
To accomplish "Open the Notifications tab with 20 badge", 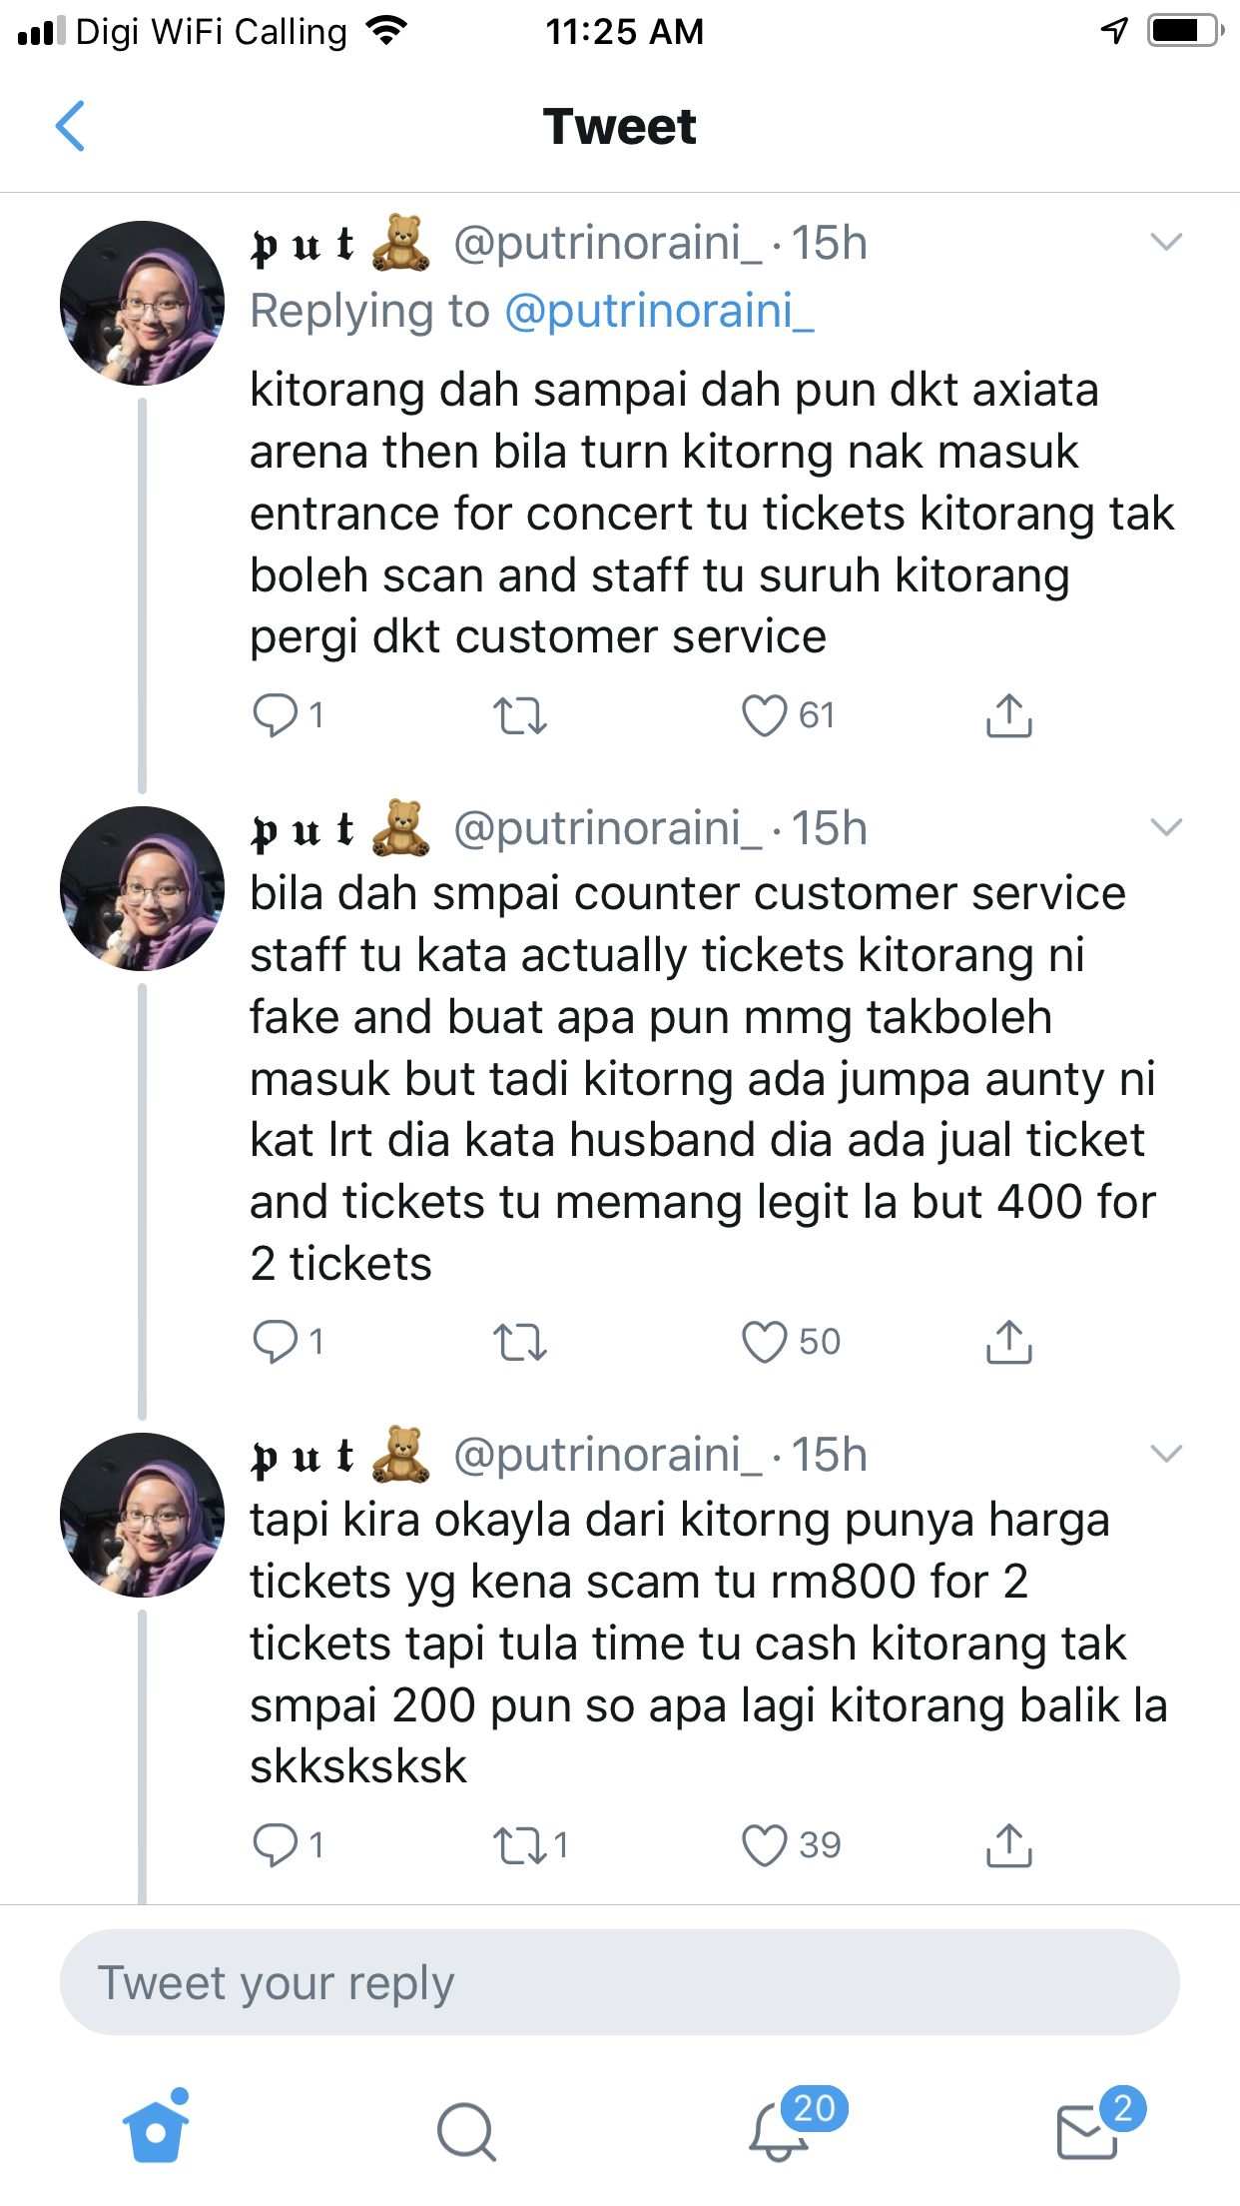I will click(779, 2130).
